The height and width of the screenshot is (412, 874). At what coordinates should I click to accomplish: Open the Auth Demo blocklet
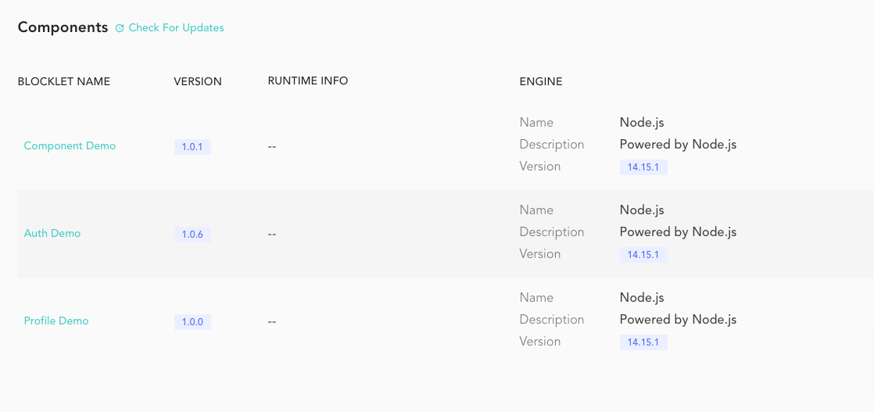point(52,234)
